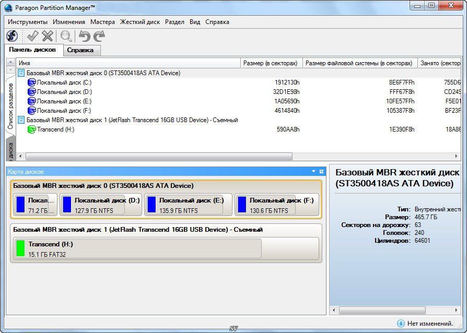Click disk 1 JetFlash header in Карта дисков
This screenshot has width=467, height=333.
pyautogui.click(x=138, y=230)
